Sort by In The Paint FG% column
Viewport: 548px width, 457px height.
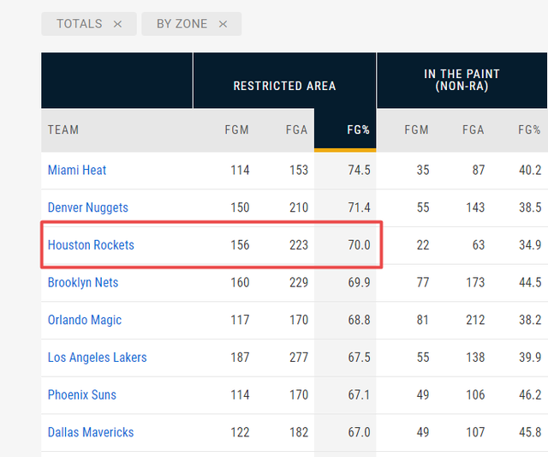point(529,130)
